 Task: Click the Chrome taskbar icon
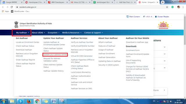(x=37, y=101)
